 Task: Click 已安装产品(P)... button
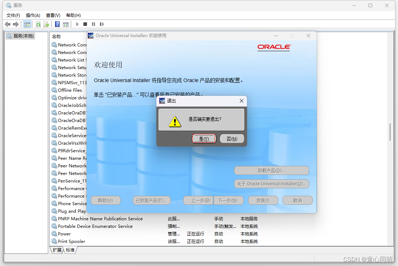pyautogui.click(x=151, y=200)
